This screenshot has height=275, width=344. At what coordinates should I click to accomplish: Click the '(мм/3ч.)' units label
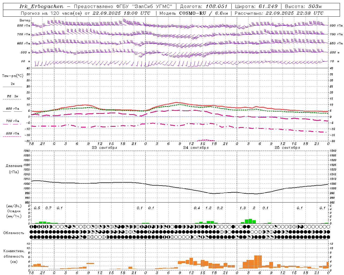[x=14, y=206]
